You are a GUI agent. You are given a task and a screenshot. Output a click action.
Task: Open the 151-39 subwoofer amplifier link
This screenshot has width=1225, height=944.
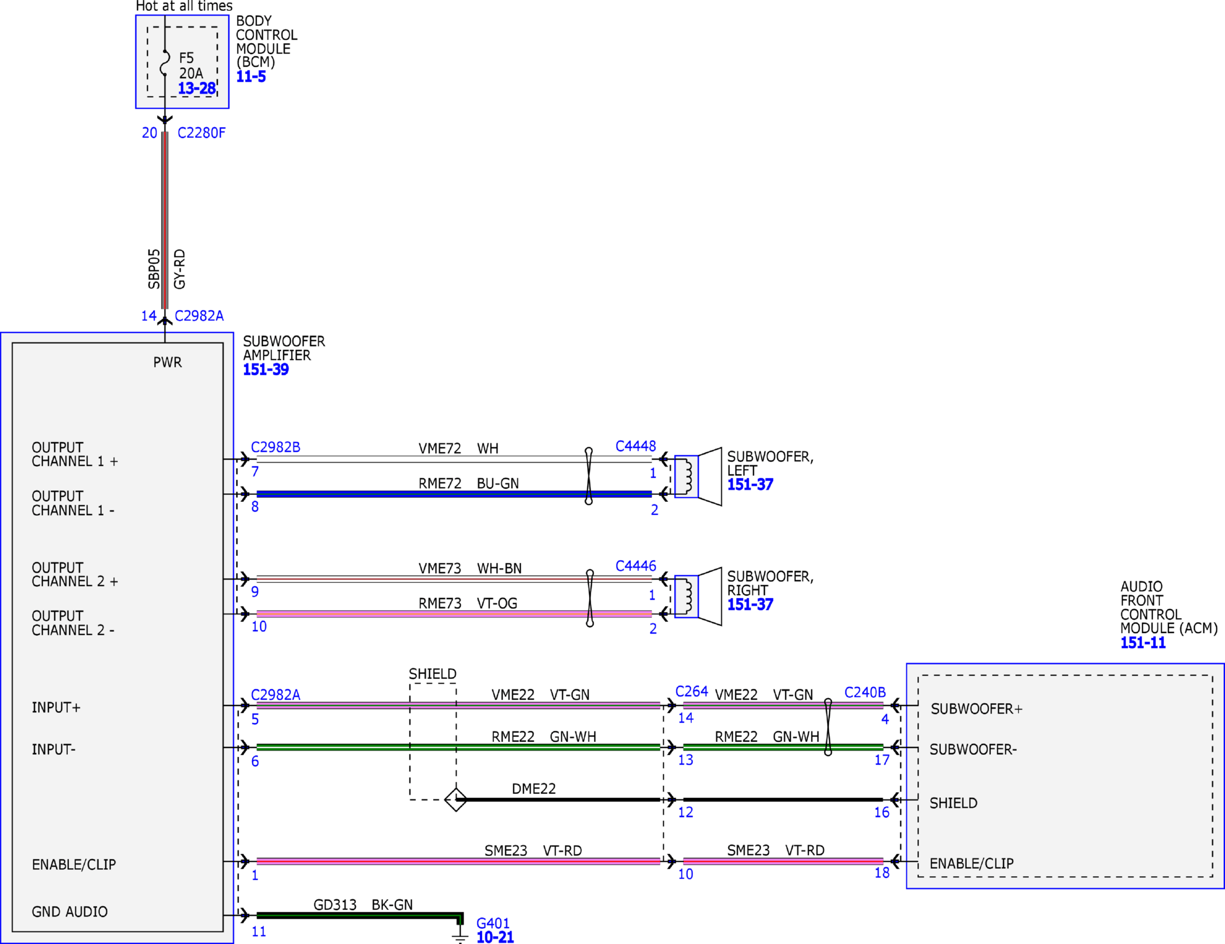click(x=266, y=370)
